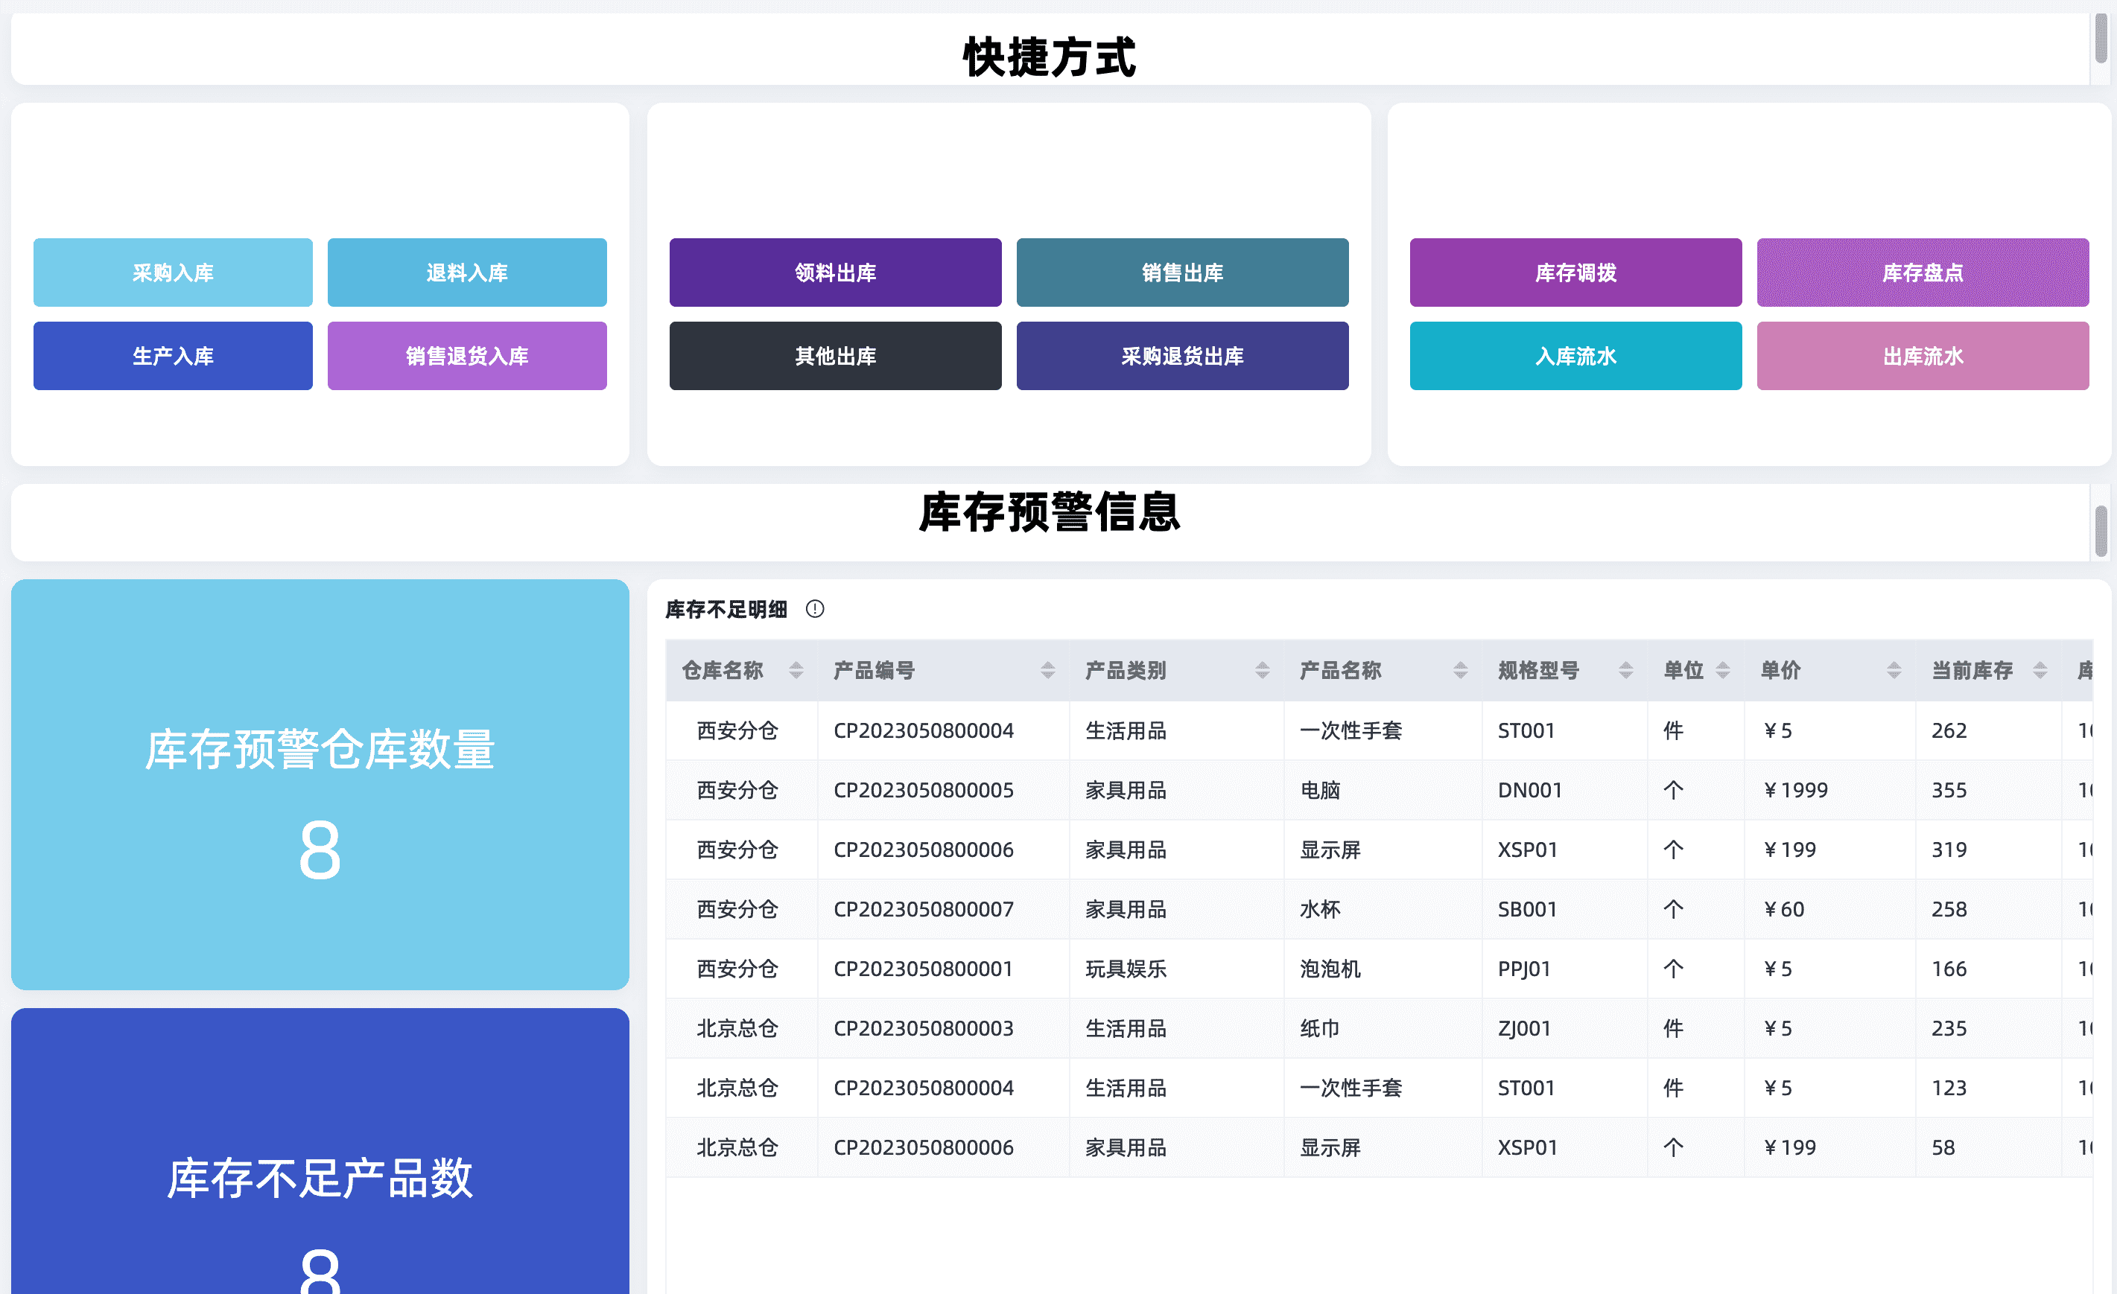Click the info icon beside 库存不足明细
The width and height of the screenshot is (2117, 1294).
pyautogui.click(x=814, y=609)
